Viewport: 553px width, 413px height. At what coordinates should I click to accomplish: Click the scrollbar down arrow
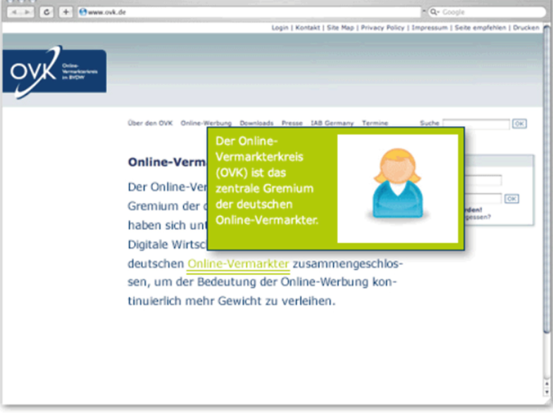pyautogui.click(x=547, y=391)
